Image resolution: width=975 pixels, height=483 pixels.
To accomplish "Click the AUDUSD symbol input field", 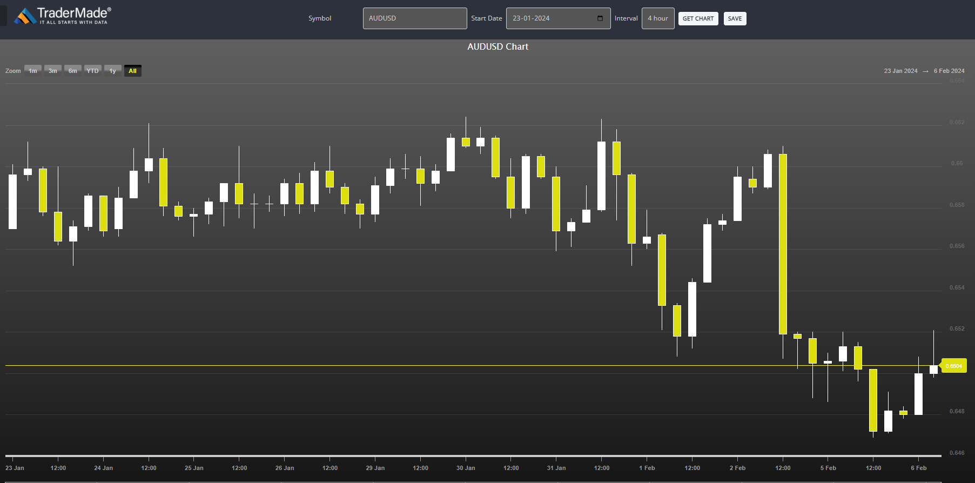I will point(415,18).
